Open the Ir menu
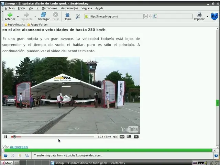This screenshot has width=220, height=165. 37,8
